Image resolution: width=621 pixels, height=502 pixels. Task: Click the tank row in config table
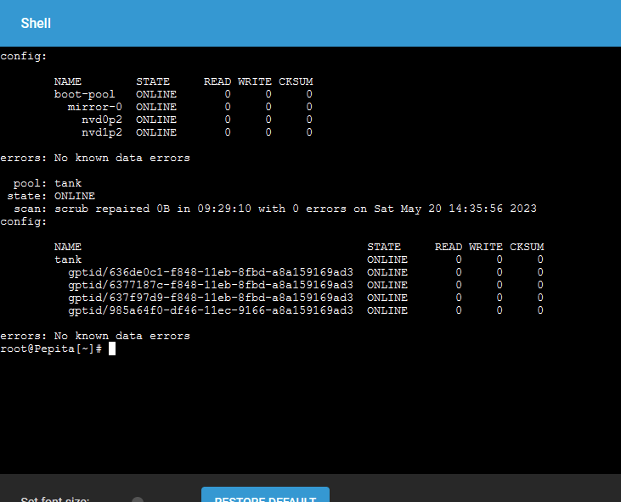pyautogui.click(x=299, y=259)
